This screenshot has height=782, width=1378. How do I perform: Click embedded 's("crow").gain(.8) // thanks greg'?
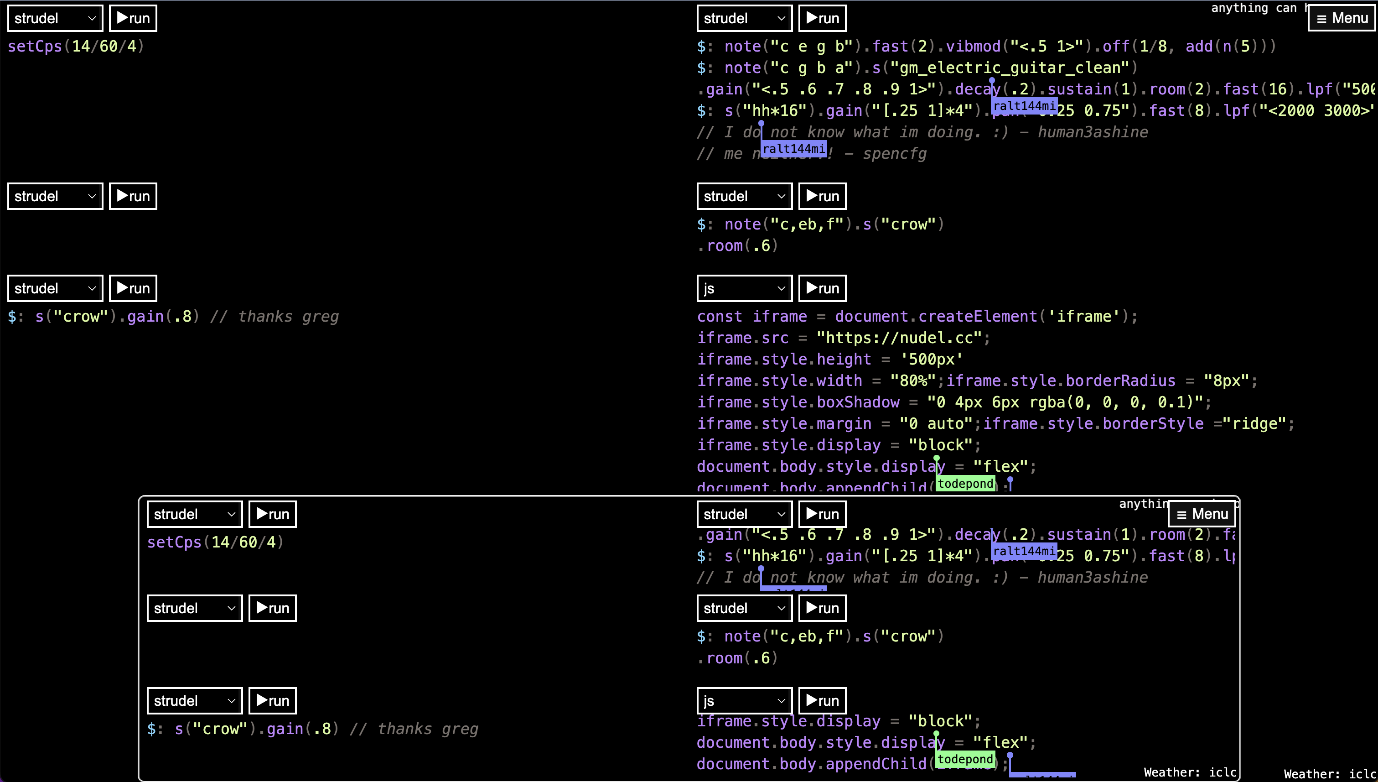pos(313,729)
